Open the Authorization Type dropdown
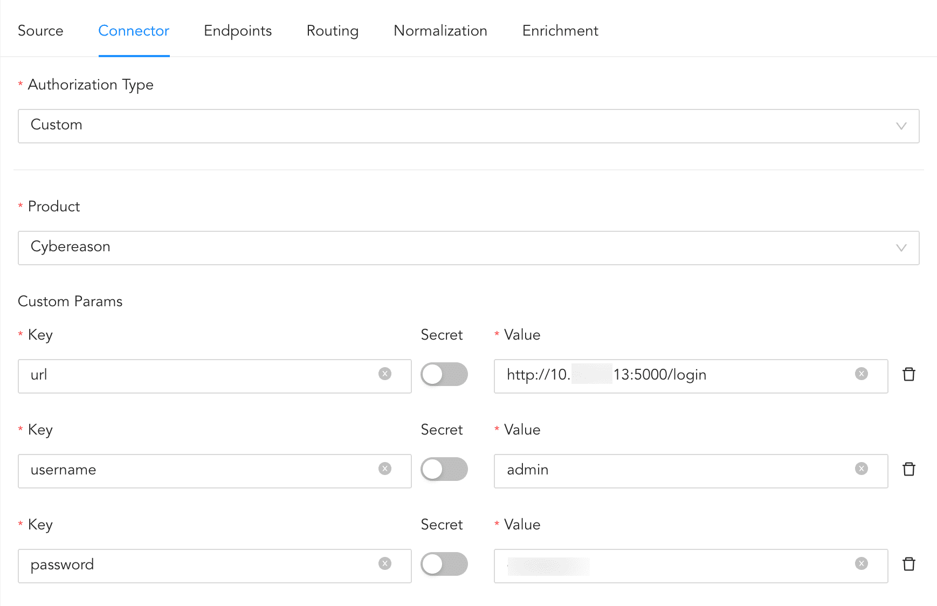The image size is (937, 606). [468, 126]
